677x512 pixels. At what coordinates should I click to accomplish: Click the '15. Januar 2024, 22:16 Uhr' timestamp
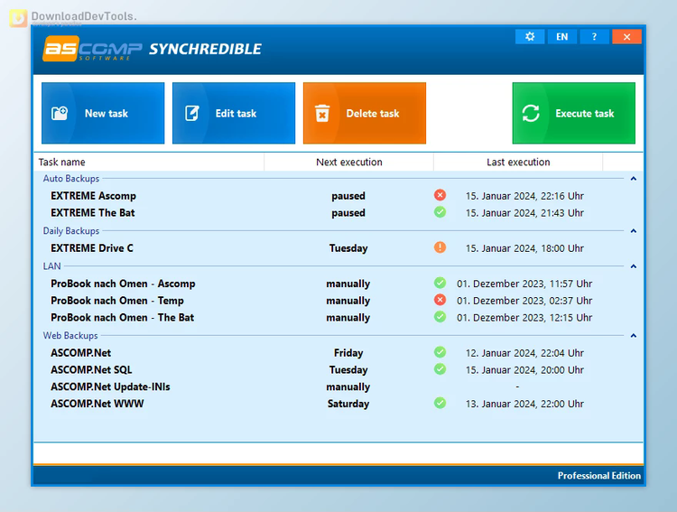point(524,196)
